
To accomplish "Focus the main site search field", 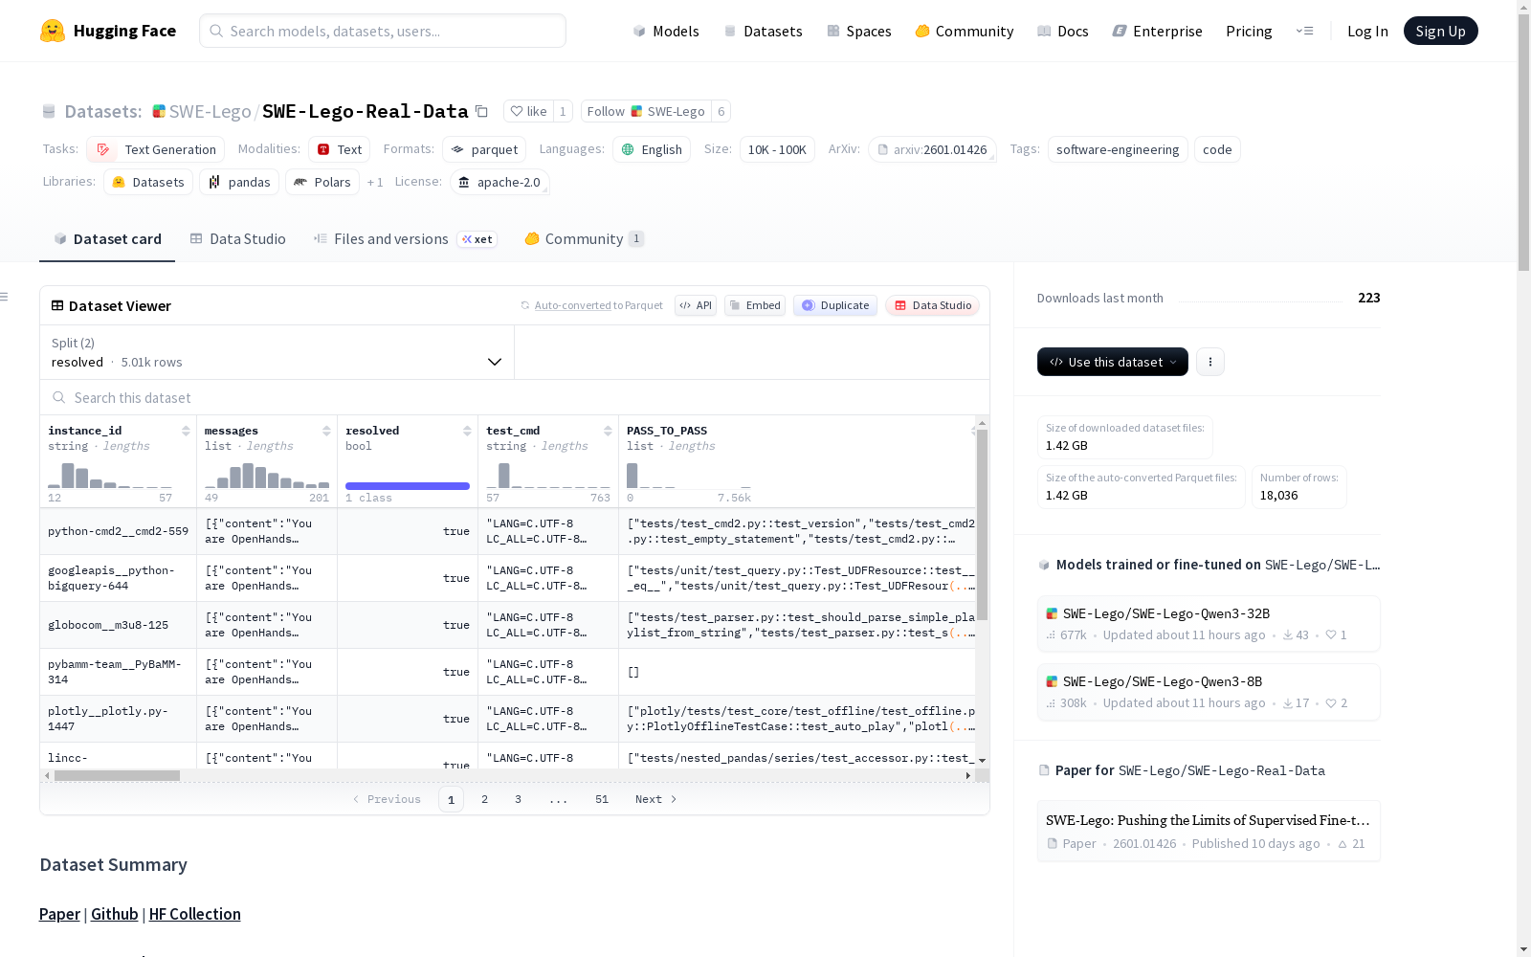I will pyautogui.click(x=383, y=31).
